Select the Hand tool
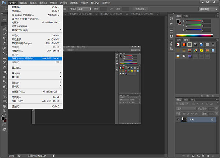Image resolution: width=220 pixels, height=158 pixels. tap(4, 106)
